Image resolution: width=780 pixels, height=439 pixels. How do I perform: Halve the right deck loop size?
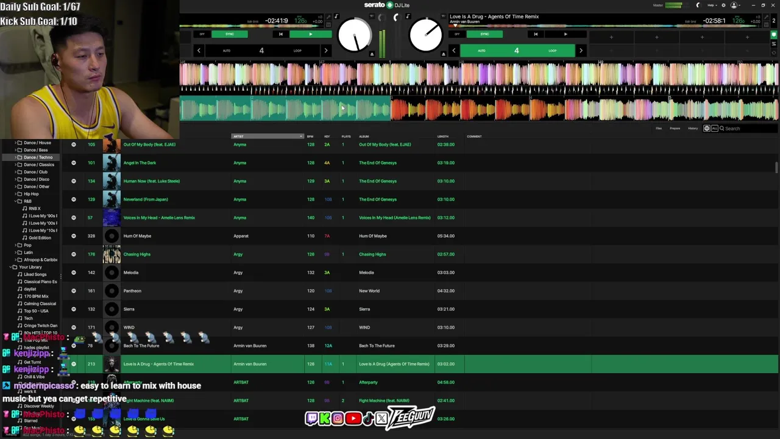click(x=453, y=51)
